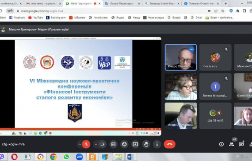The height and width of the screenshot is (161, 252).
Task: Expand audio settings arrow beside microphone
Action: [x=80, y=144]
